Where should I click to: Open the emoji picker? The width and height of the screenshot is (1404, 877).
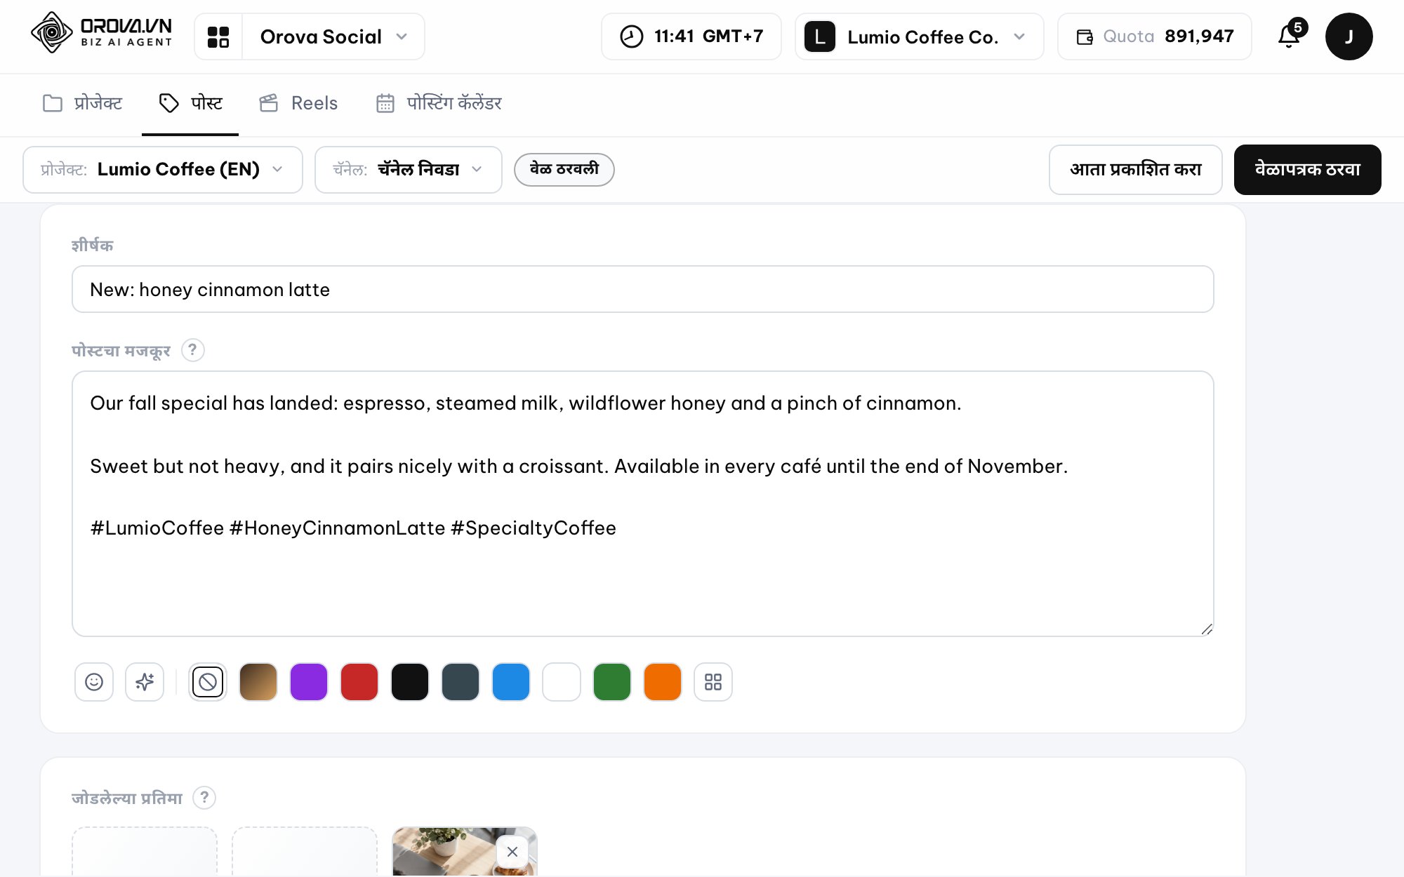click(94, 681)
